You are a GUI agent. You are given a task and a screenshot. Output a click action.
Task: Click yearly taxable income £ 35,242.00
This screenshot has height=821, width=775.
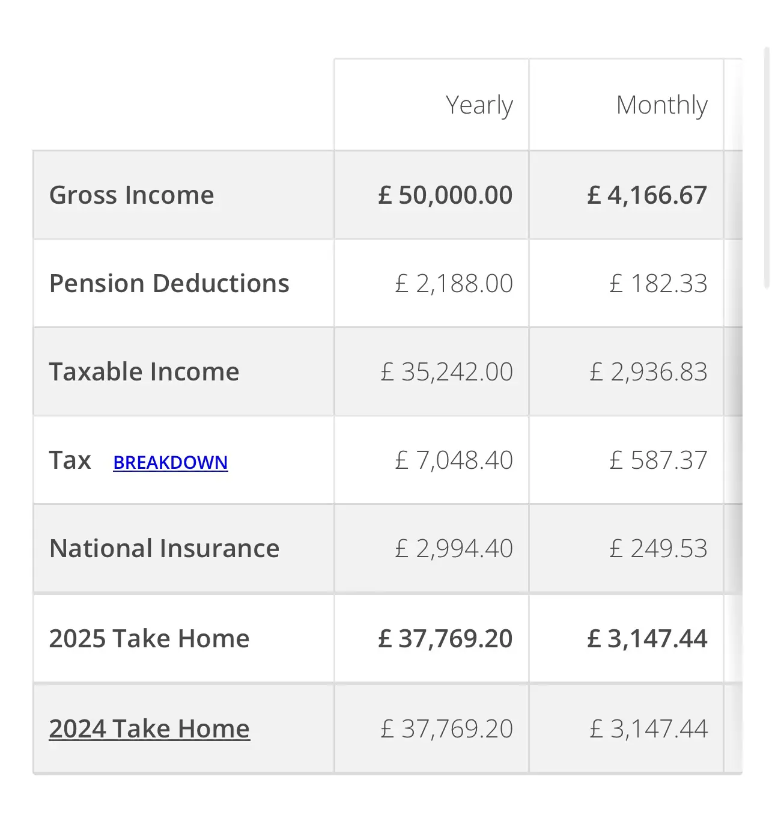[446, 371]
